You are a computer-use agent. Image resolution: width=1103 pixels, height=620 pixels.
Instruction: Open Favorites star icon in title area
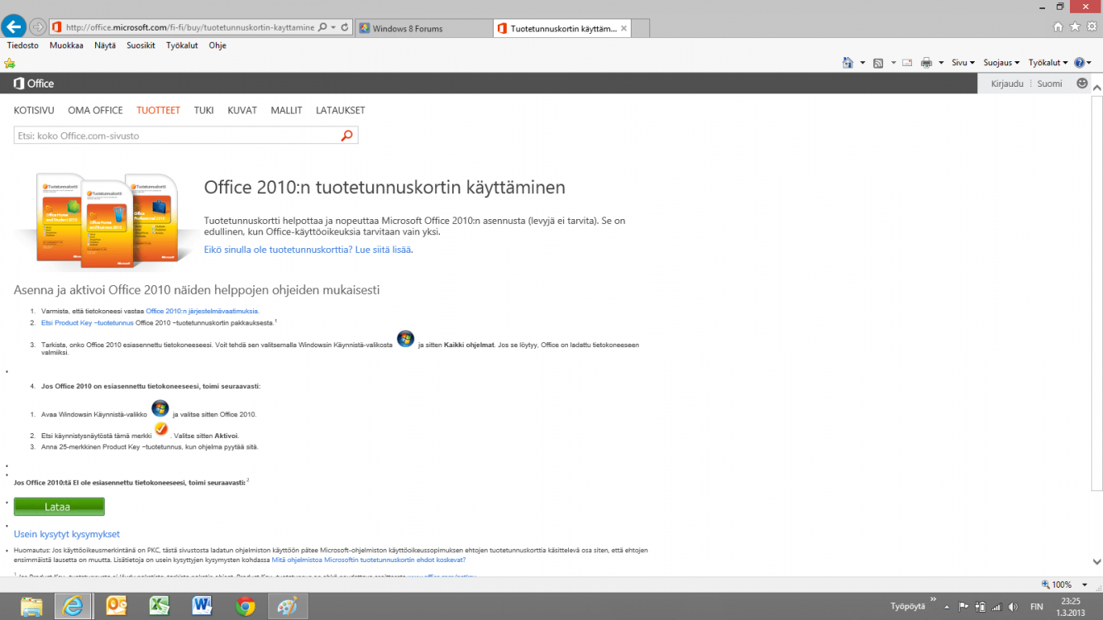pos(1075,26)
